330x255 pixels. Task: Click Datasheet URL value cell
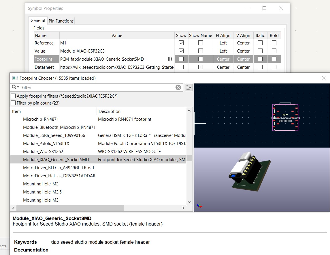click(x=117, y=67)
